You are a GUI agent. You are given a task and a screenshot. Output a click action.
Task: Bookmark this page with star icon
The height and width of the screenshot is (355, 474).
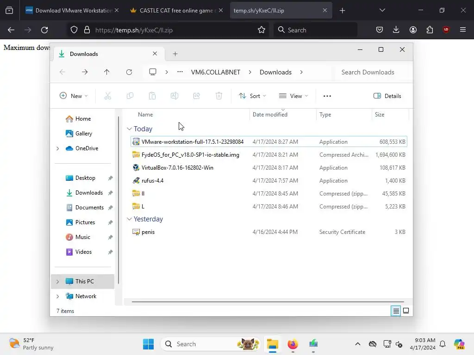pyautogui.click(x=262, y=30)
